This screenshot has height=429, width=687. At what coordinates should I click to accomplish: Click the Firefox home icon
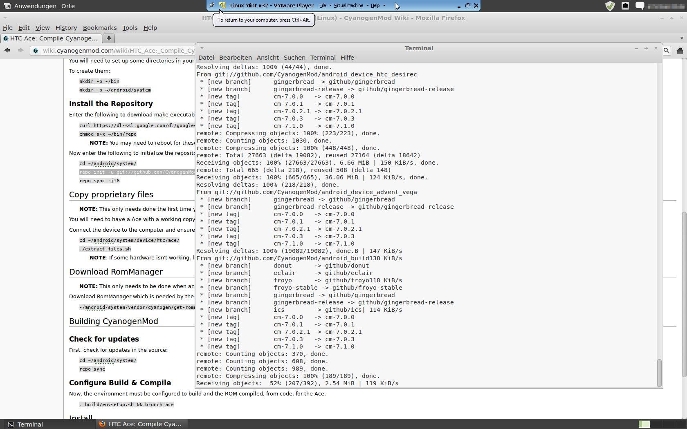680,51
